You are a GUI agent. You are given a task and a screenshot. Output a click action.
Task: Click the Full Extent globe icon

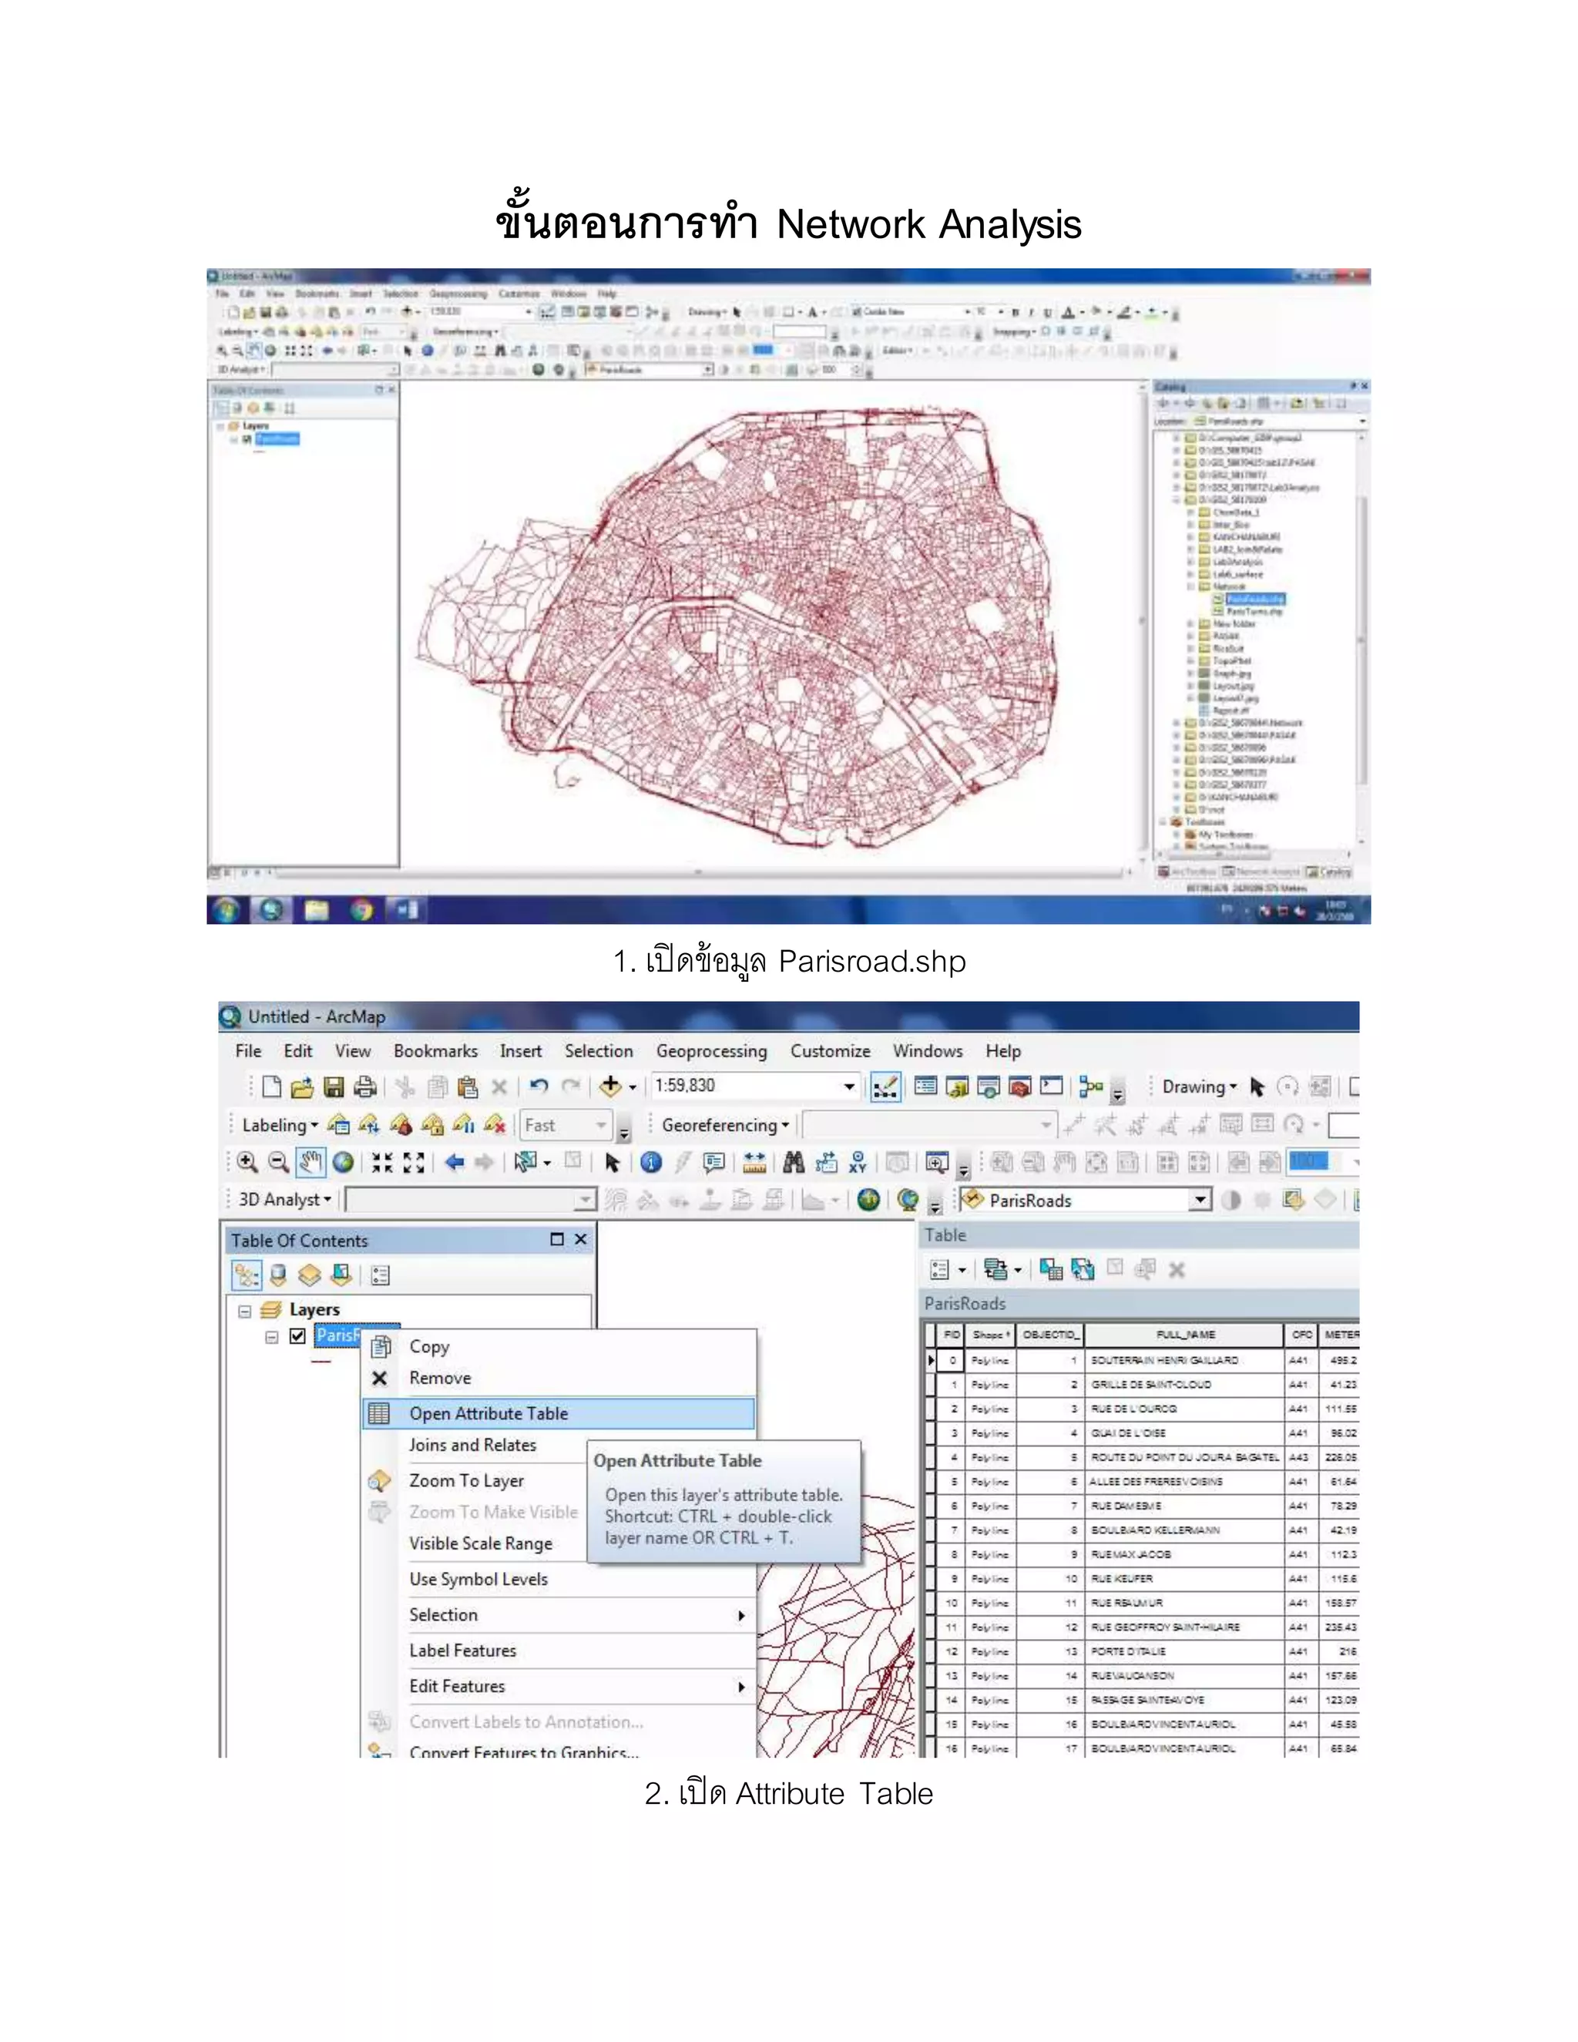(x=343, y=1162)
